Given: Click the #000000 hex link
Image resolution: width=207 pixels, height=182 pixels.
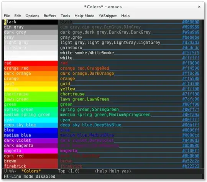Looking at the screenshot, I should coord(191,22).
